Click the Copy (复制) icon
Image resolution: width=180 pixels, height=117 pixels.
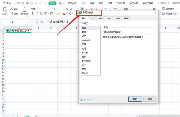11,14
